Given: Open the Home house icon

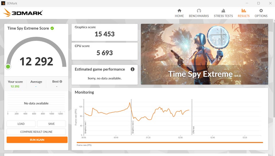Looking at the screenshot, I should click(x=179, y=11).
